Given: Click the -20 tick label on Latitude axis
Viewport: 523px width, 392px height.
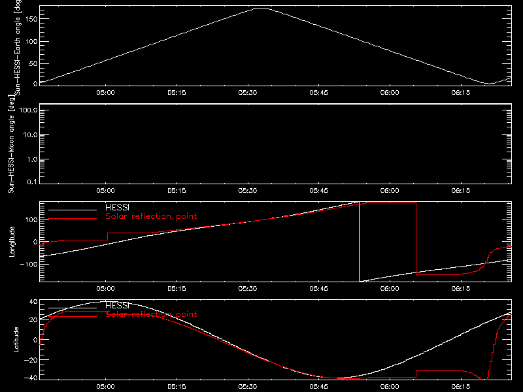Looking at the screenshot, I should pos(31,361).
